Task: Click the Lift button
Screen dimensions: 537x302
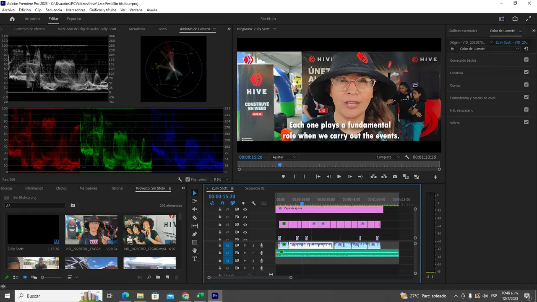Action: 373,177
